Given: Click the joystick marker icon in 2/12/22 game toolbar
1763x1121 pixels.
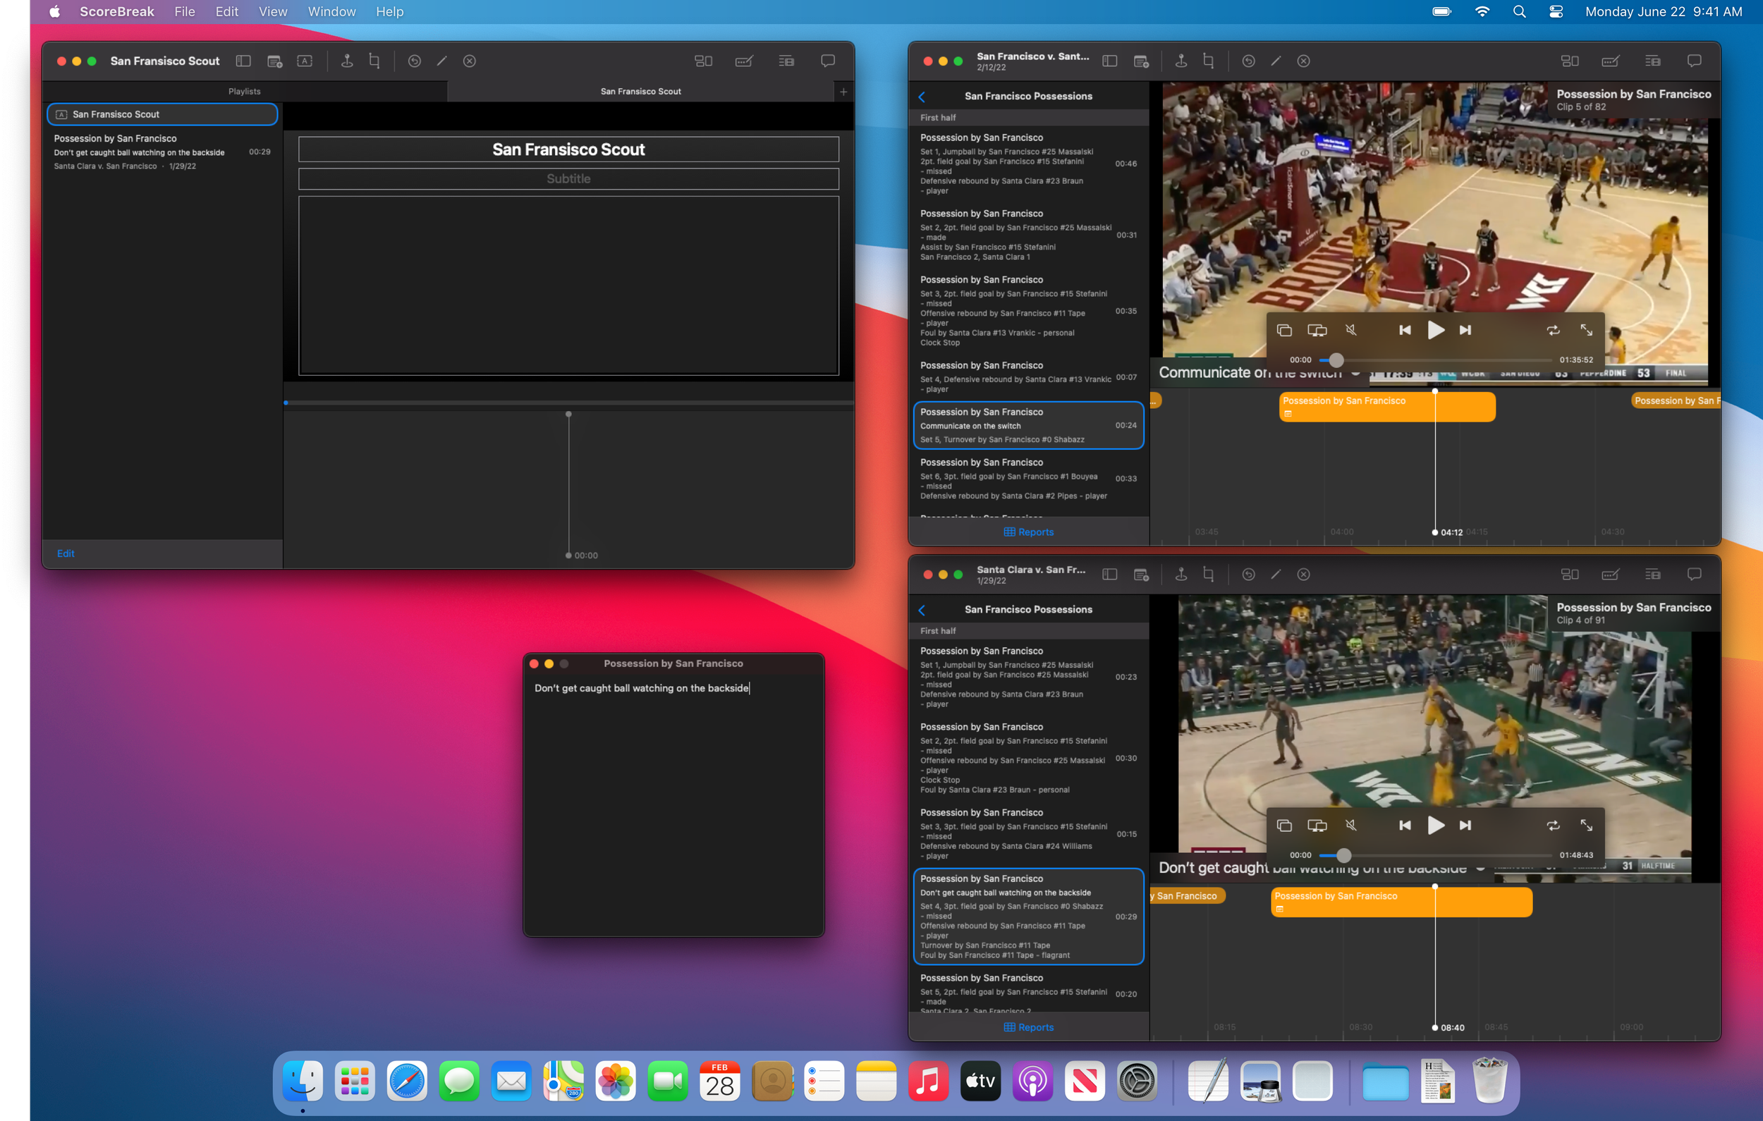Looking at the screenshot, I should [x=1181, y=61].
